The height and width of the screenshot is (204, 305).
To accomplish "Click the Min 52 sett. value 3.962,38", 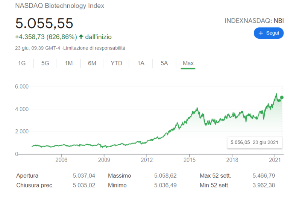I will (264, 185).
